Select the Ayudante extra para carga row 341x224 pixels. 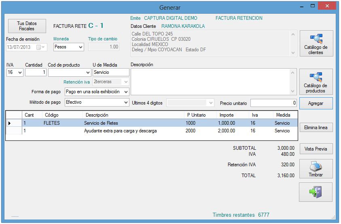120,131
